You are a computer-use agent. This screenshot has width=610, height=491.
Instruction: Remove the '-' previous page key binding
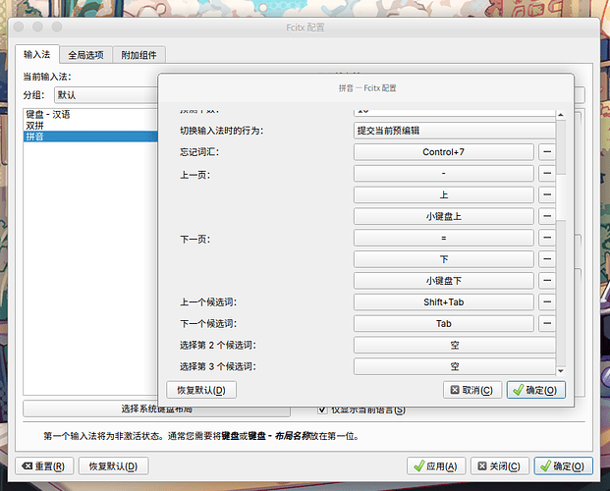[547, 173]
